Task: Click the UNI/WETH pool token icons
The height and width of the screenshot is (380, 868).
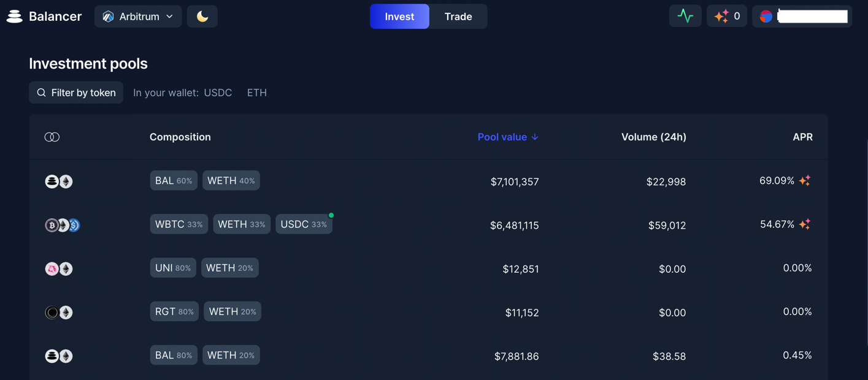Action: click(x=59, y=268)
